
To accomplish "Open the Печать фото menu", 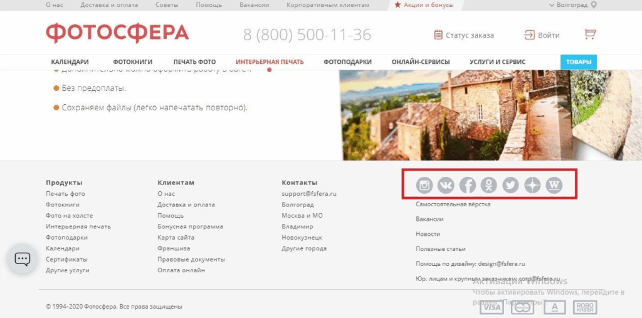I will (x=194, y=62).
